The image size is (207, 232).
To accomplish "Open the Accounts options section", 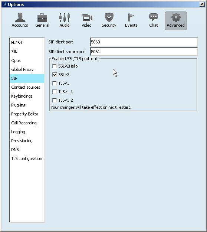I will 20,20.
